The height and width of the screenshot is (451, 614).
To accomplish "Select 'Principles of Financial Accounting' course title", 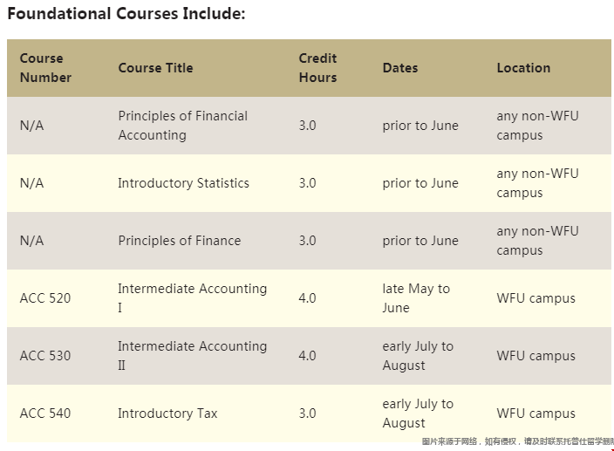I will [x=182, y=126].
